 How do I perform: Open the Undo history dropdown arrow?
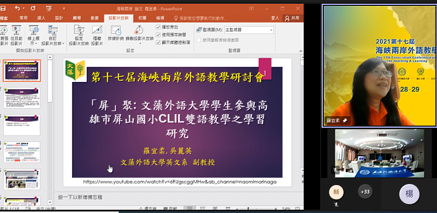click(x=23, y=9)
